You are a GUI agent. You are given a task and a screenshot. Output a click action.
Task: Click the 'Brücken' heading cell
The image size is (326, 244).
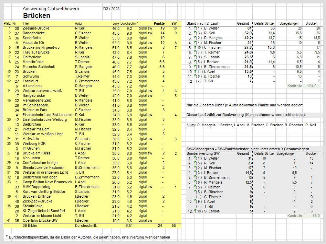(36, 15)
